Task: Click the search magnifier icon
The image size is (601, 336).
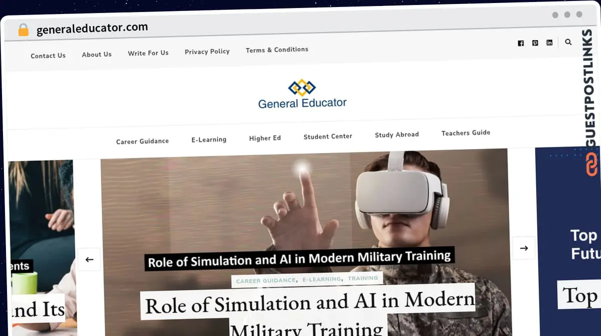Action: click(x=568, y=42)
